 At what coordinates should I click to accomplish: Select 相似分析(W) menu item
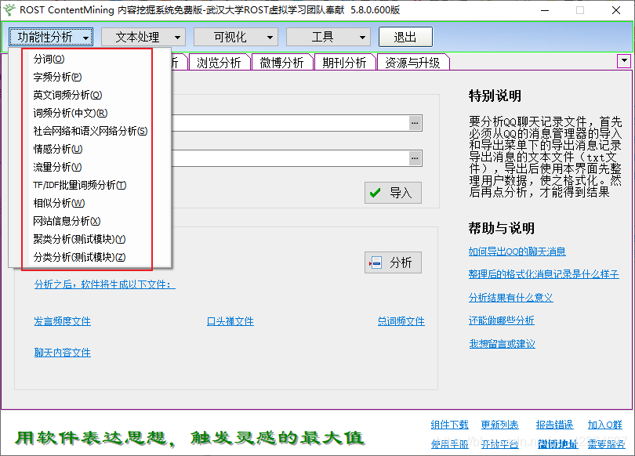(59, 203)
